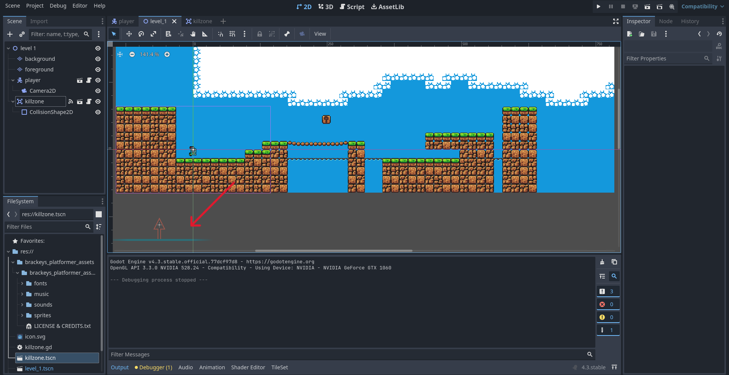The height and width of the screenshot is (375, 729).
Task: Toggle error messages filter
Action: (x=608, y=304)
